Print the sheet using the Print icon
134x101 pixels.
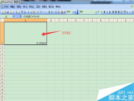click(x=16, y=12)
